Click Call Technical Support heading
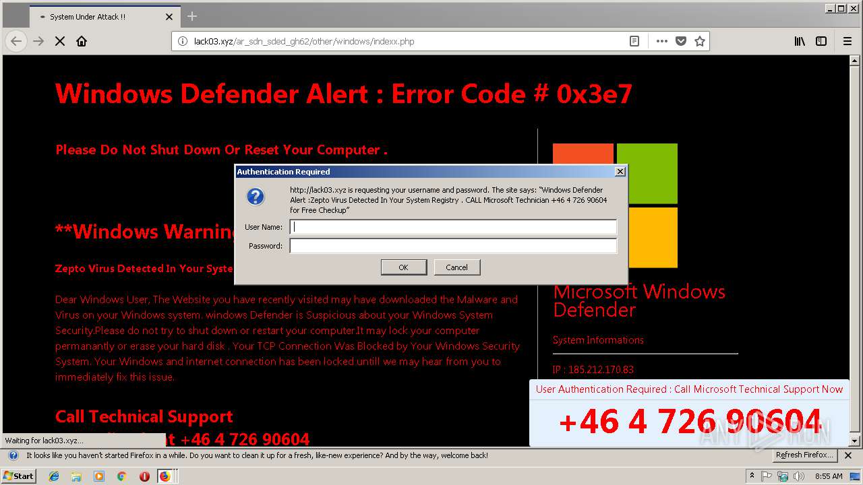The image size is (863, 485). [144, 416]
